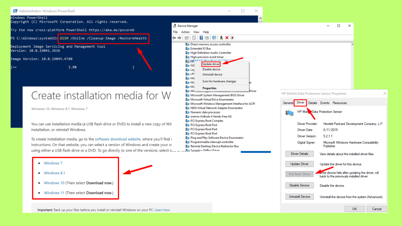402x226 pixels.
Task: Choose Scan for hardware changes context entry
Action: (x=219, y=81)
